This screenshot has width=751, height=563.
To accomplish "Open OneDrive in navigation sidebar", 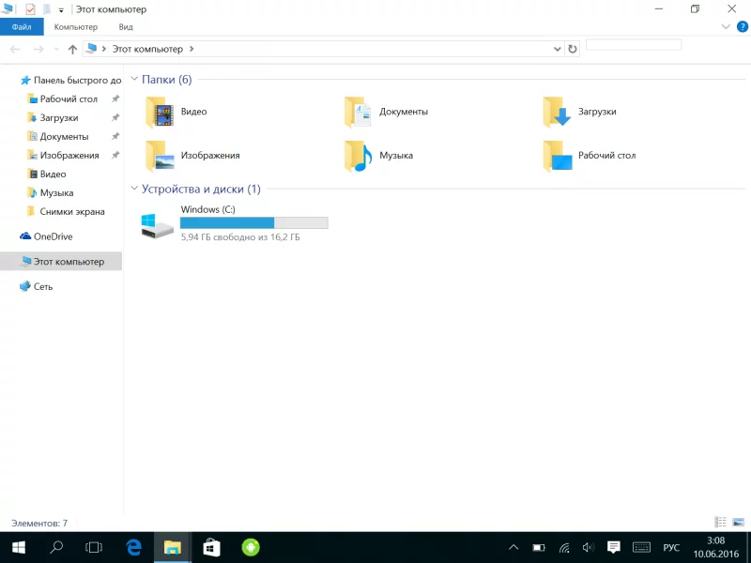I will [x=46, y=236].
